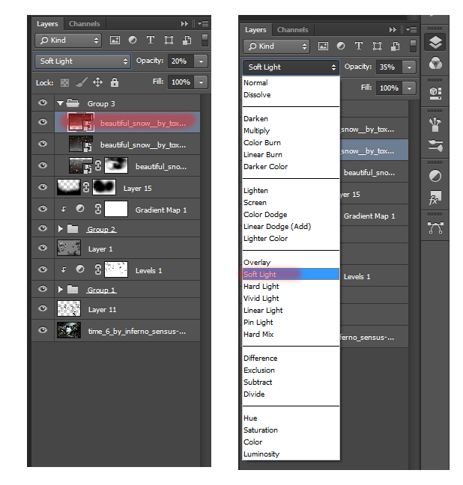Toggle visibility of Layer 1

(x=43, y=248)
